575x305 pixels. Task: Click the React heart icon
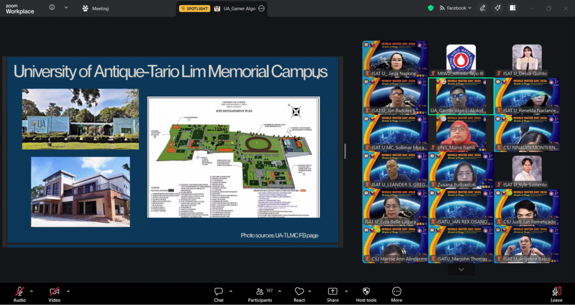tap(299, 292)
